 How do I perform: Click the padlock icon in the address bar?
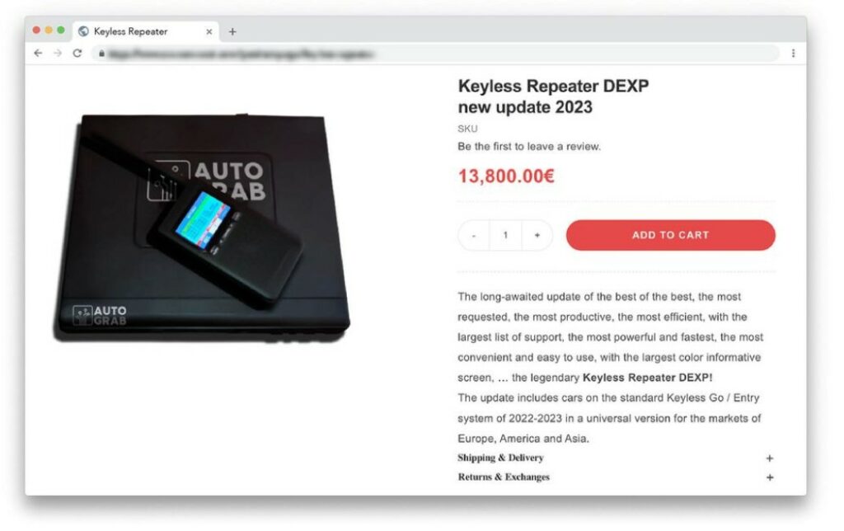pos(101,53)
